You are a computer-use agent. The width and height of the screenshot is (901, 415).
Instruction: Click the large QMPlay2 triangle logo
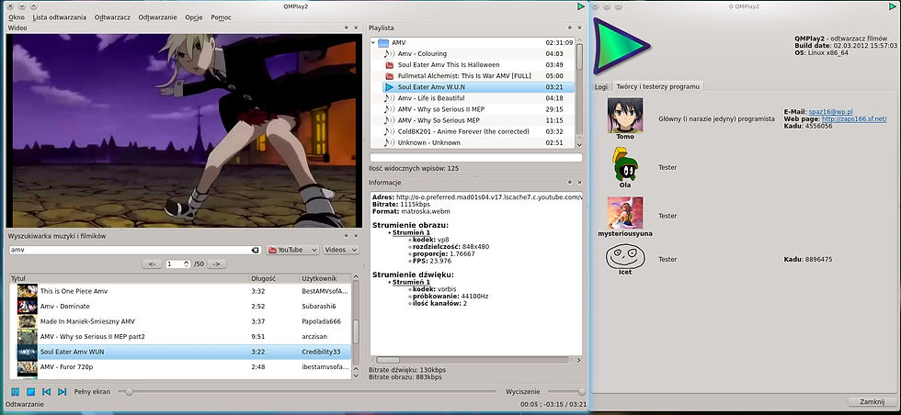(620, 46)
